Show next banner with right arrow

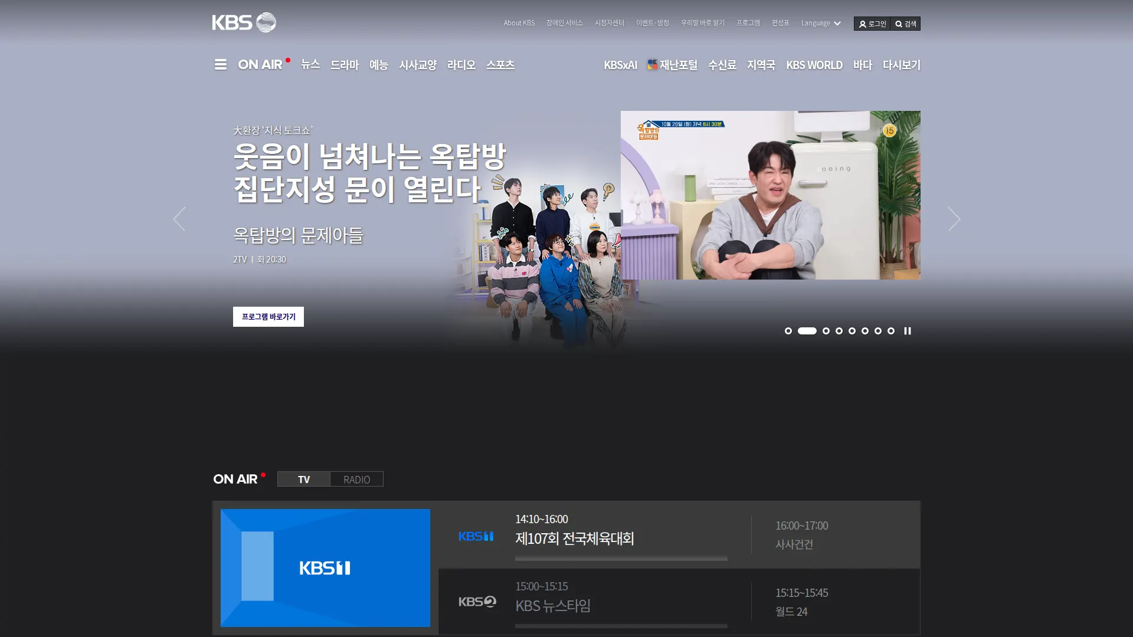pos(954,219)
